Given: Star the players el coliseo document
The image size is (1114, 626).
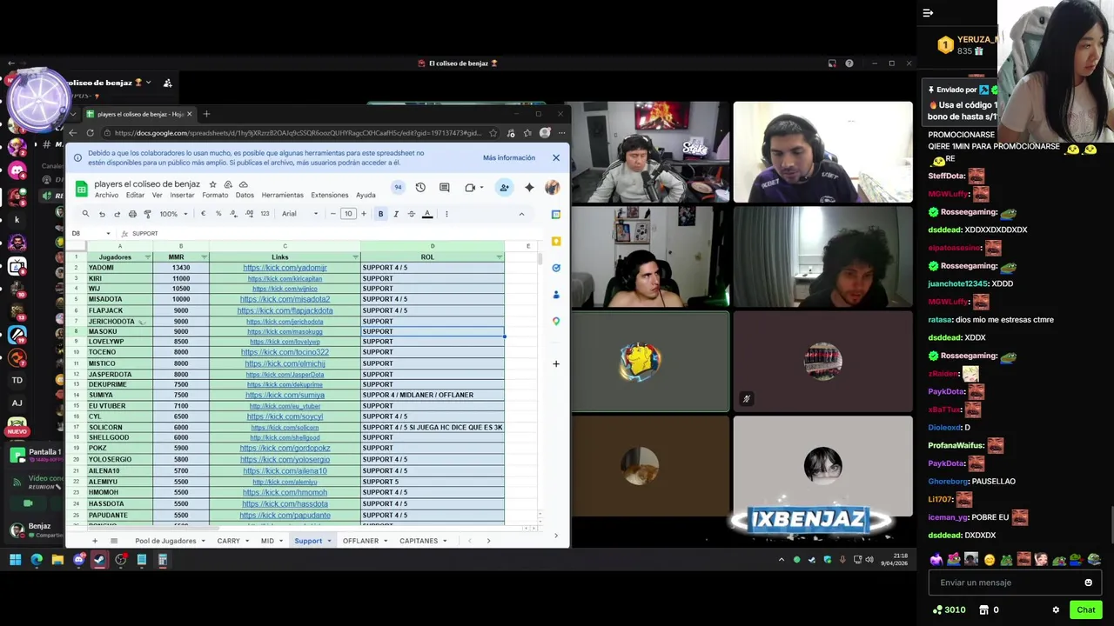Looking at the screenshot, I should (x=212, y=184).
